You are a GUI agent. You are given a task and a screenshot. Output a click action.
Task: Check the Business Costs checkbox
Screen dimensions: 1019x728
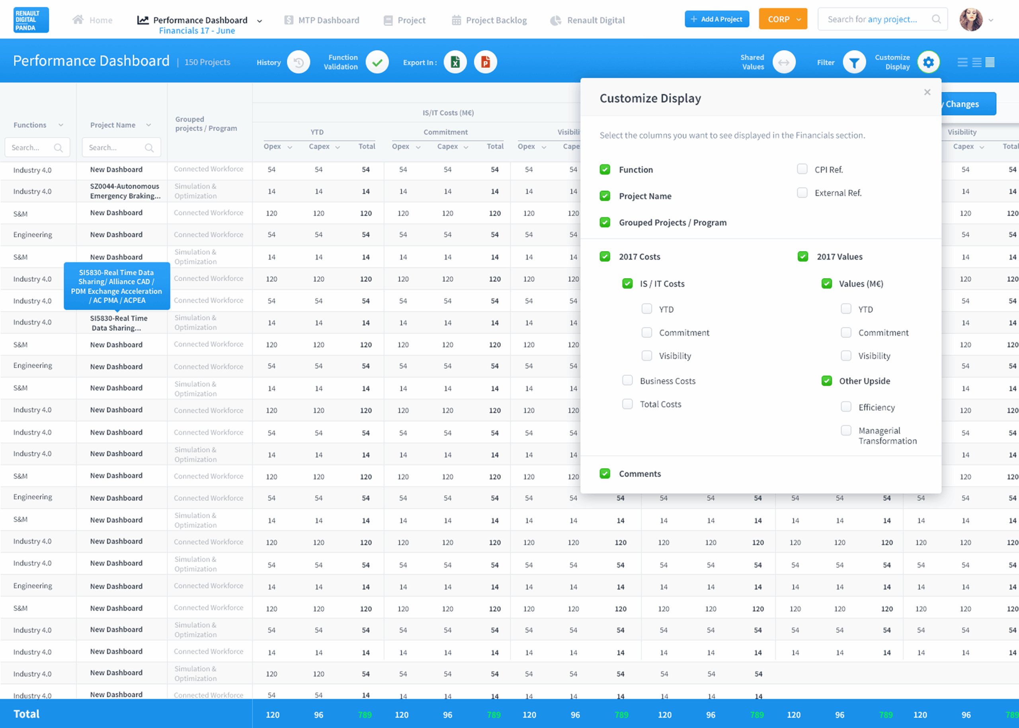point(627,381)
